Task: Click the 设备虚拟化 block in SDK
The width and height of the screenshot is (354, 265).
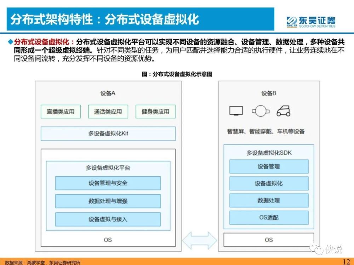Action: tap(269, 183)
